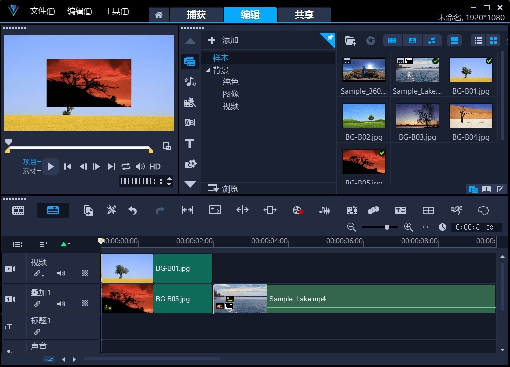This screenshot has height=367, width=510.
Task: Open the Subtitle Editor tool
Action: click(x=400, y=211)
